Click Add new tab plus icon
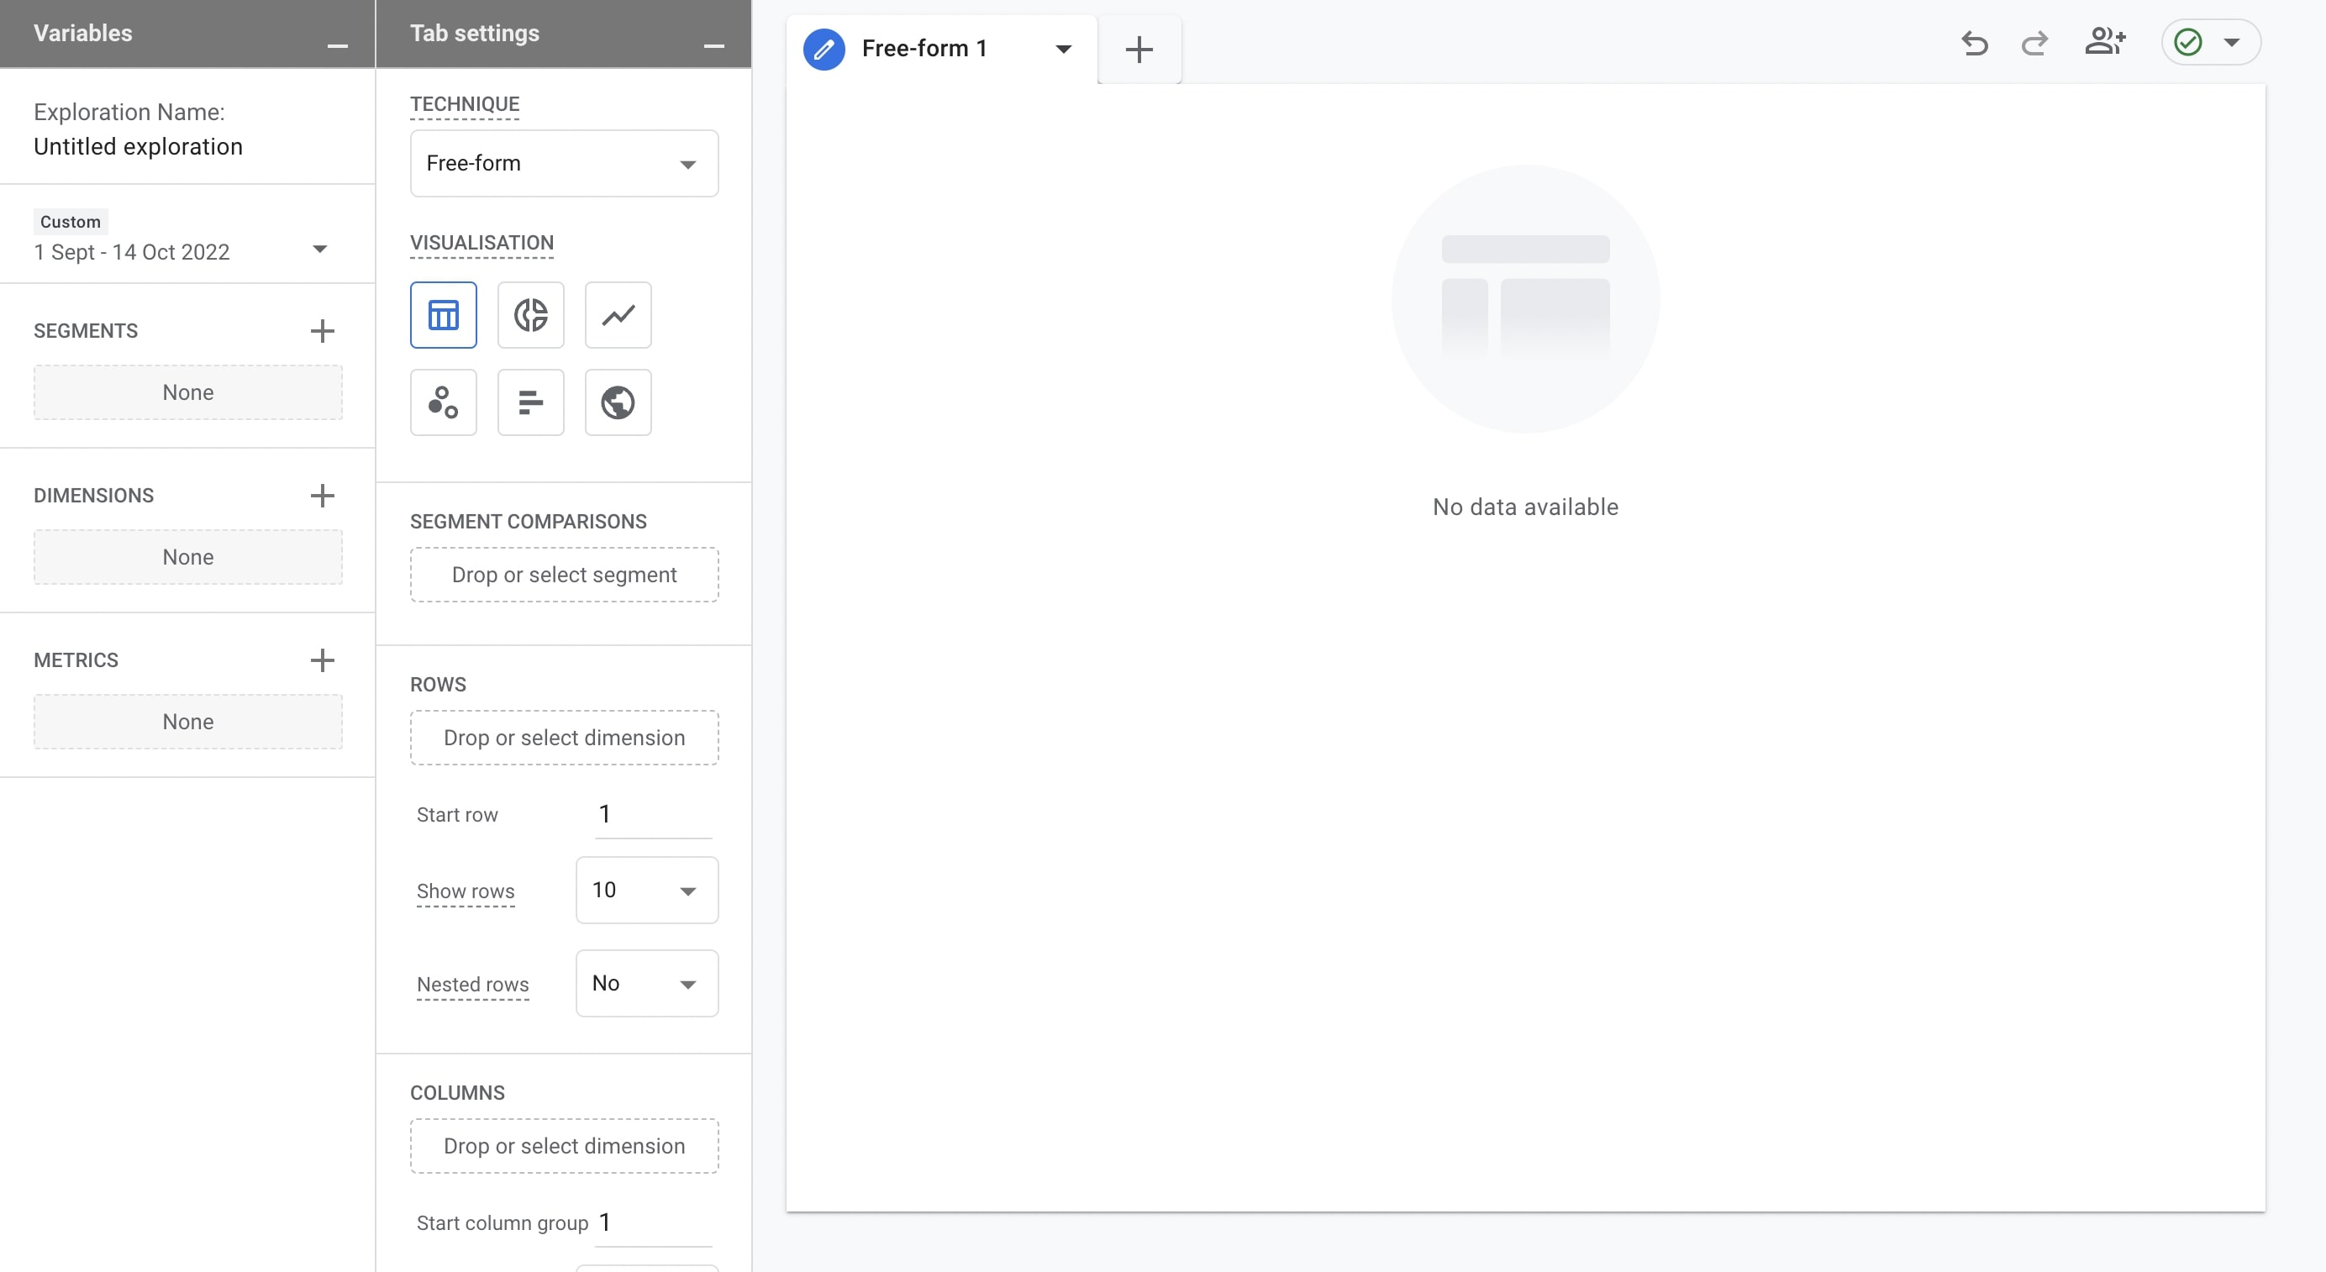2326x1272 pixels. pyautogui.click(x=1139, y=49)
